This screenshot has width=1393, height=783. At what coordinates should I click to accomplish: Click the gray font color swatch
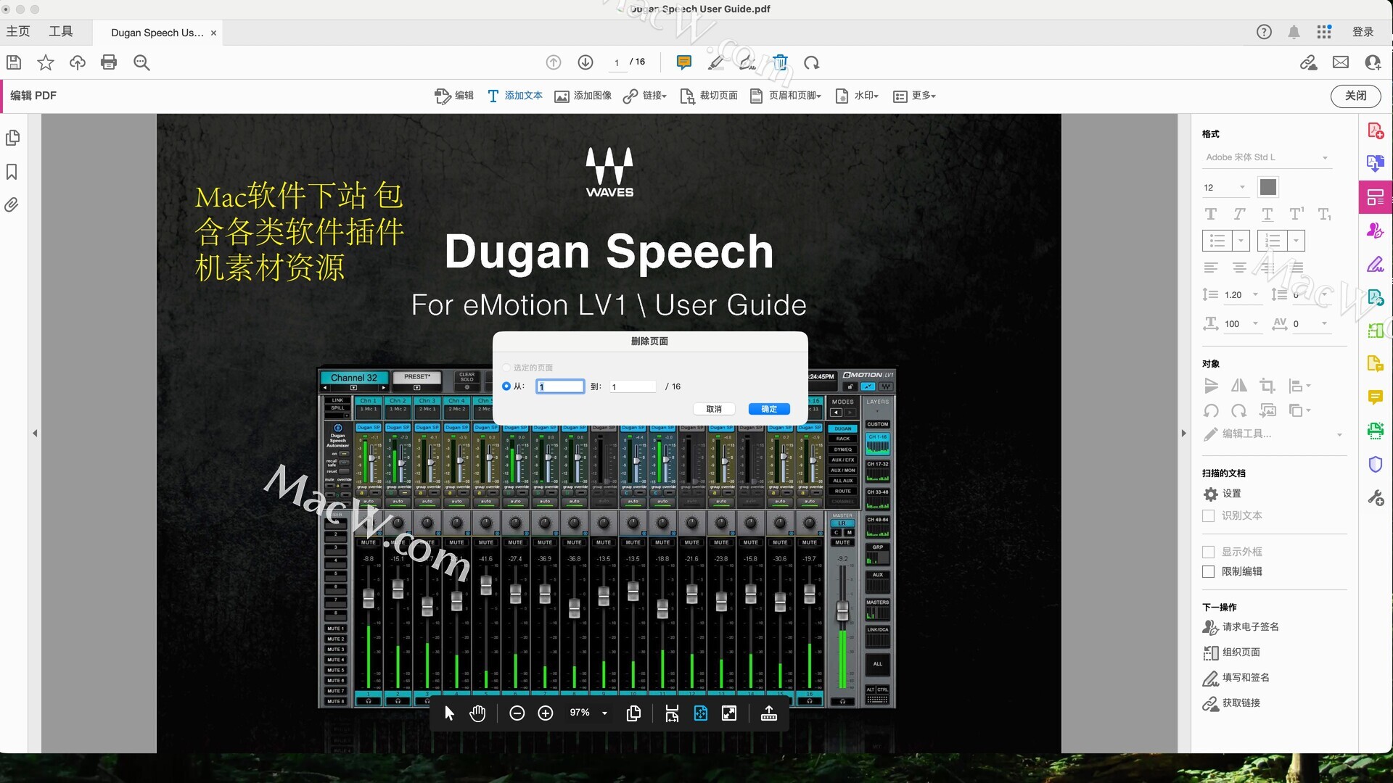point(1267,187)
